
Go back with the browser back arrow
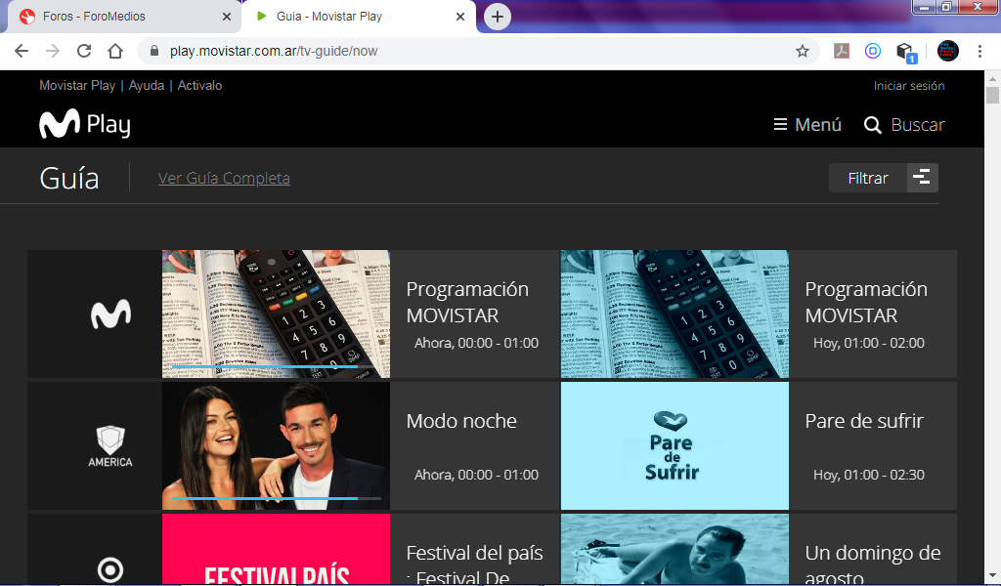pyautogui.click(x=22, y=51)
